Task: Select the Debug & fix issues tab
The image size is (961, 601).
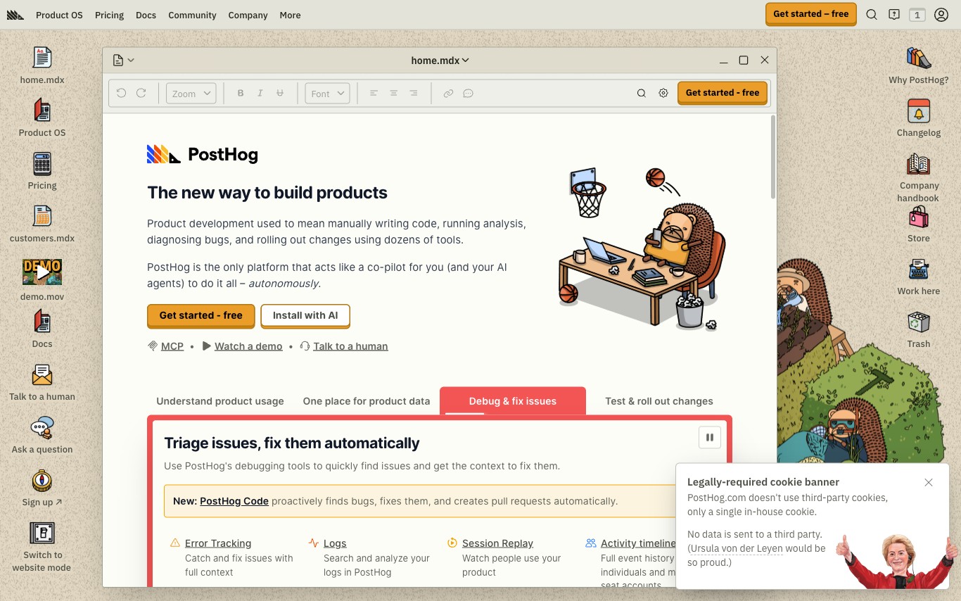Action: click(513, 401)
